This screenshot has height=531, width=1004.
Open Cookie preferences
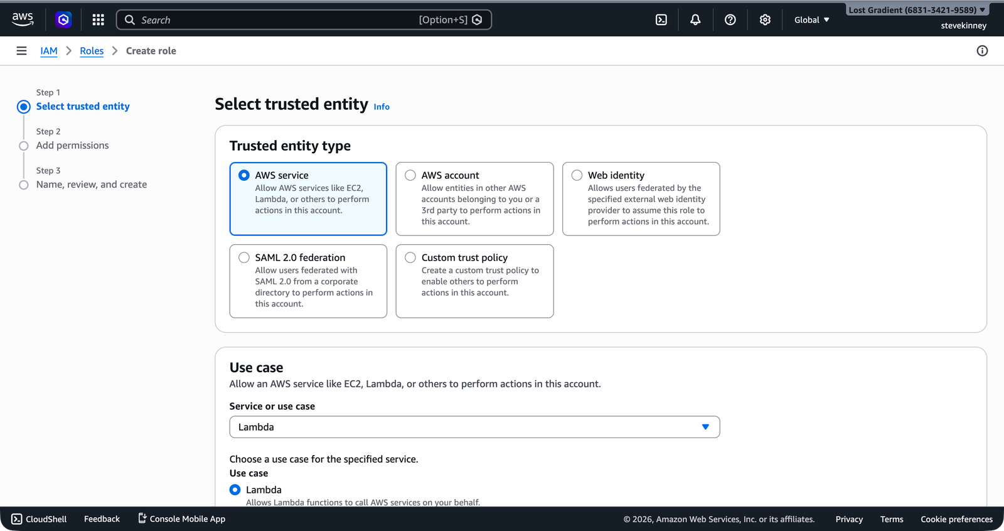(x=956, y=519)
